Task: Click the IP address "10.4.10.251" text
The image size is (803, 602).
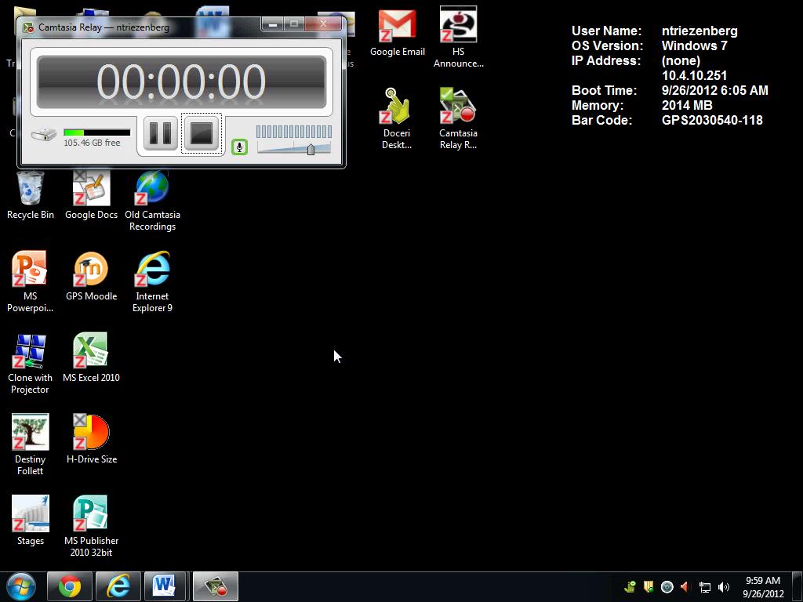Action: pos(695,76)
